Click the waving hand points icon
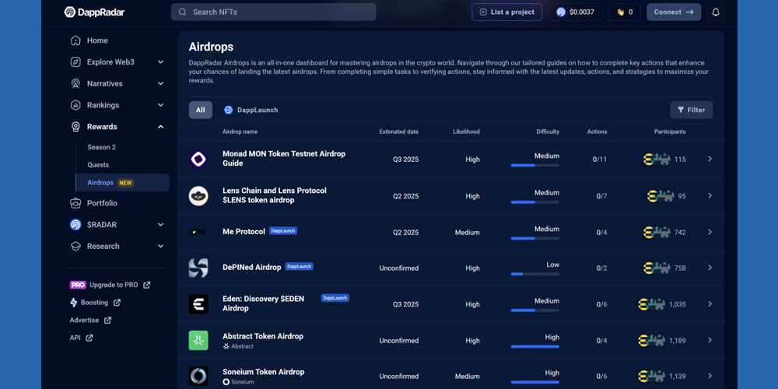 (x=620, y=12)
